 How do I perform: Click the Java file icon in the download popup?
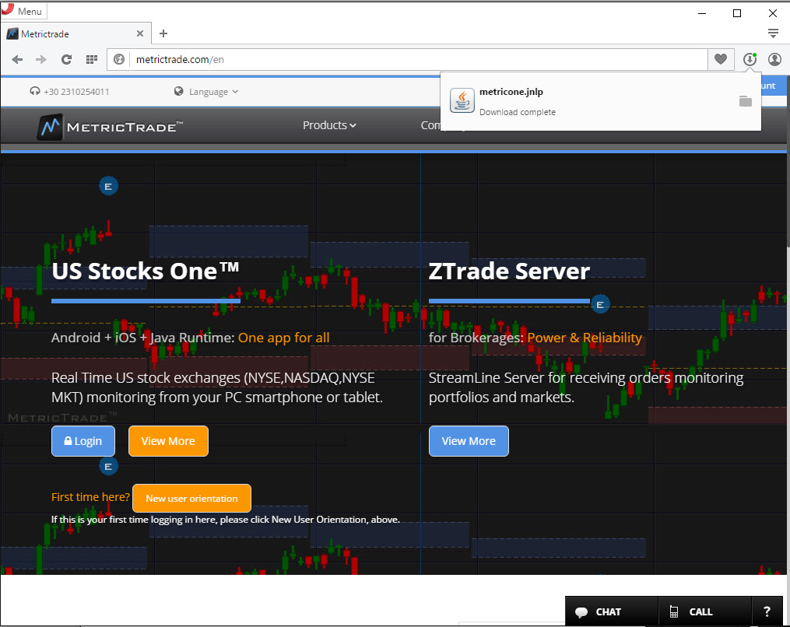(462, 100)
